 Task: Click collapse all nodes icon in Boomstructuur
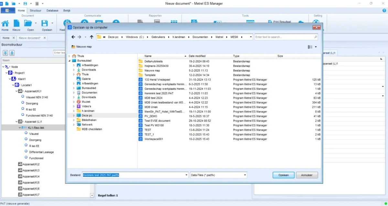coord(12,53)
